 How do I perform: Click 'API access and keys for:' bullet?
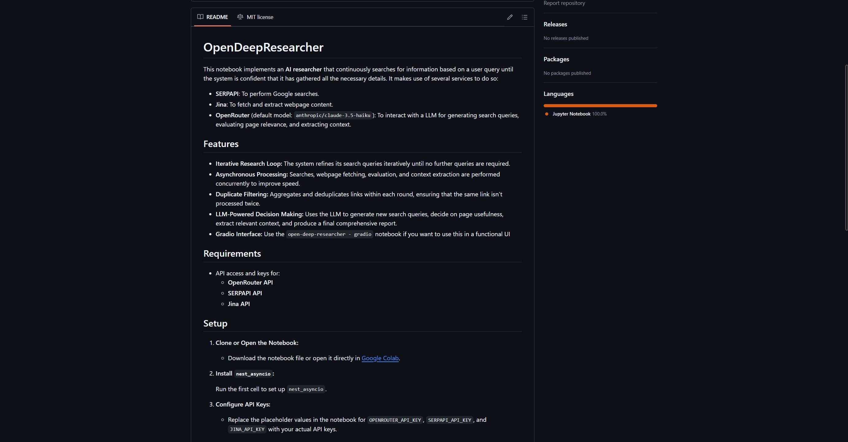(x=248, y=274)
